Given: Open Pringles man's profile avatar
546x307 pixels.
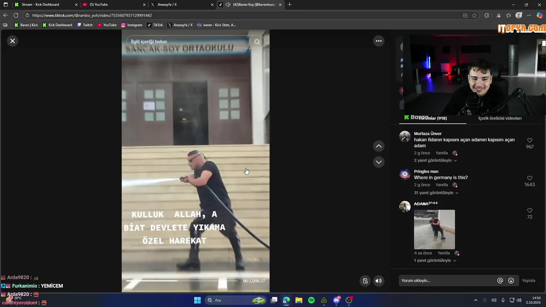Looking at the screenshot, I should coord(405,174).
